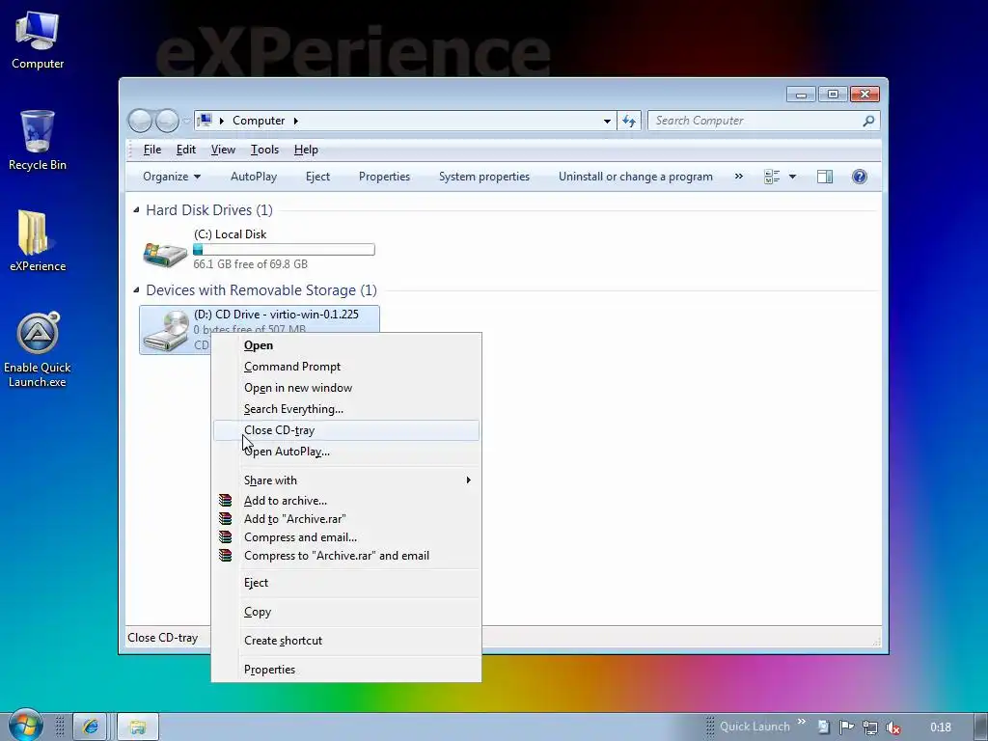Launch Internet Explorer from the taskbar

(x=90, y=727)
